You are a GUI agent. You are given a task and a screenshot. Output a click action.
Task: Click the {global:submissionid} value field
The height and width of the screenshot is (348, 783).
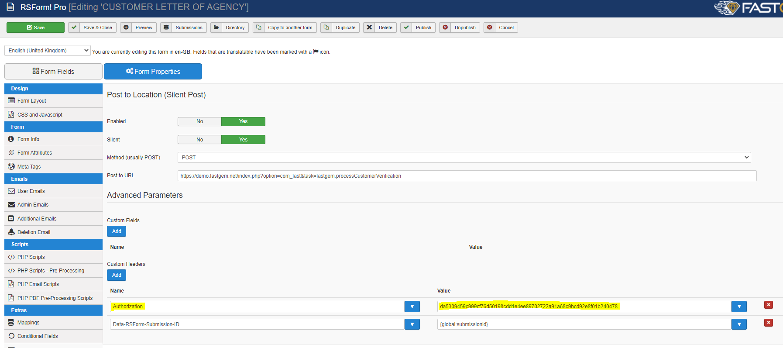click(584, 324)
